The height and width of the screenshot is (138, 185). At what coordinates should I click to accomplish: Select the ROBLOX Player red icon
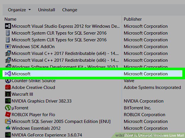8,114
